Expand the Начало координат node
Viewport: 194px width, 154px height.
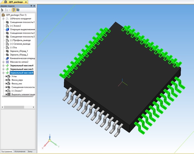point(3,19)
